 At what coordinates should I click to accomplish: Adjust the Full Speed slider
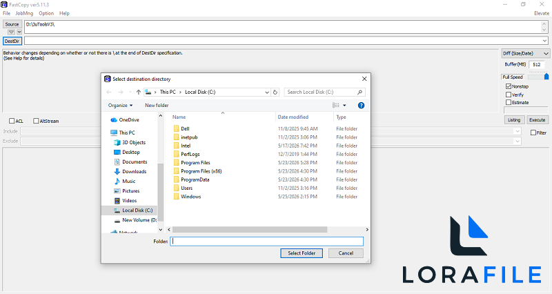pyautogui.click(x=546, y=76)
